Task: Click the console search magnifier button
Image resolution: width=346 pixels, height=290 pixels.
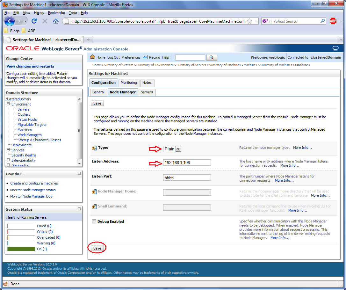Action: point(212,57)
